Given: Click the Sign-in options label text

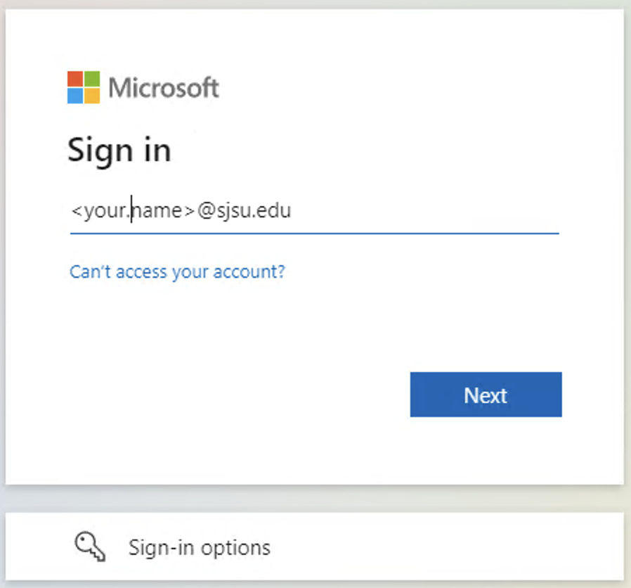Looking at the screenshot, I should point(199,547).
